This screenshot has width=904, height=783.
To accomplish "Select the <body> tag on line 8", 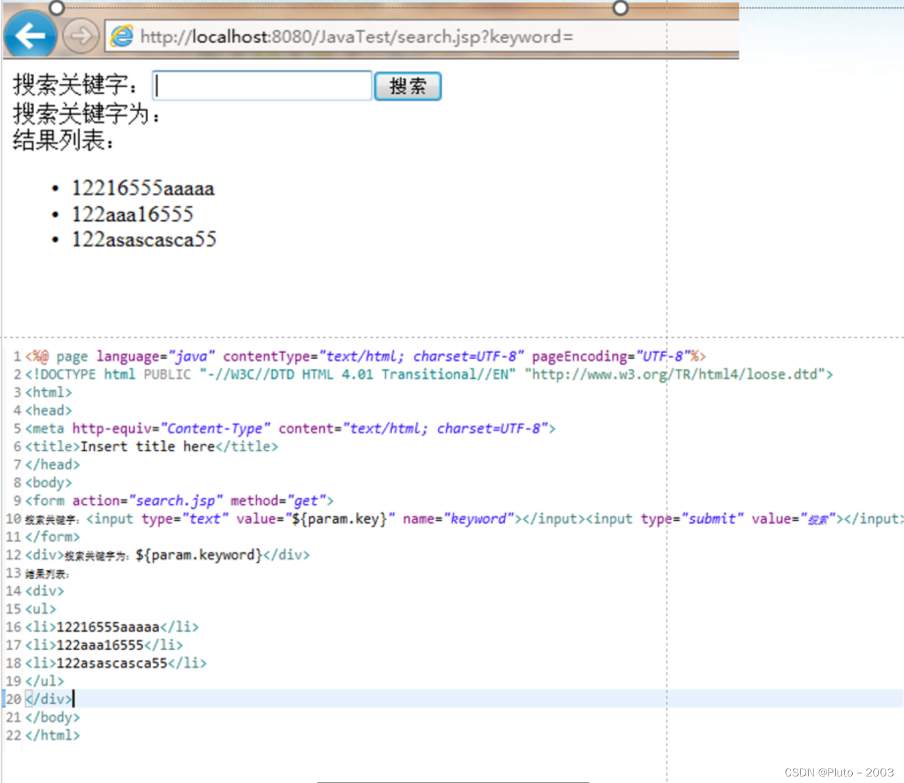I will [49, 483].
